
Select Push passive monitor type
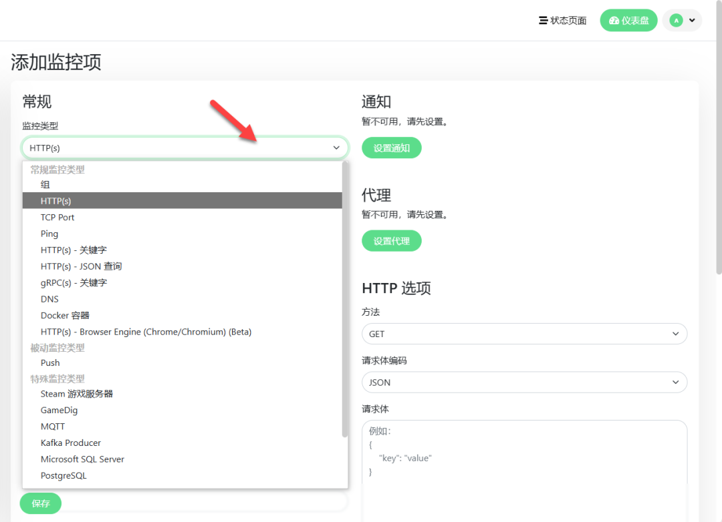pyautogui.click(x=50, y=363)
